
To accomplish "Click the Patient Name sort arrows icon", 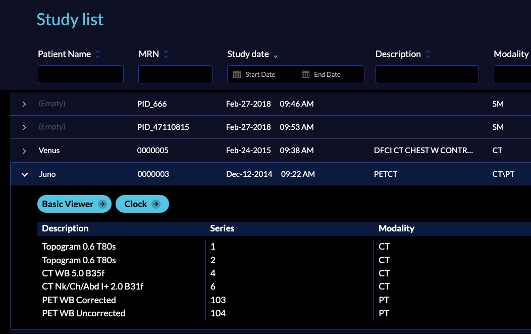I will pyautogui.click(x=97, y=54).
